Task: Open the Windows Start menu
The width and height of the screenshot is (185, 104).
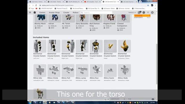Action: click(30, 103)
